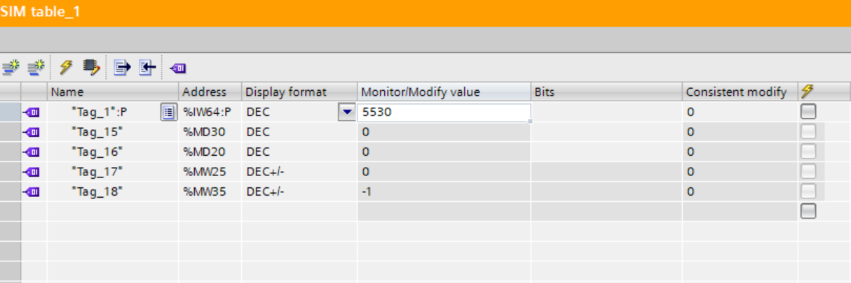Click the lightning modify-once toolbar icon
Image resolution: width=851 pixels, height=283 pixels.
tap(65, 67)
